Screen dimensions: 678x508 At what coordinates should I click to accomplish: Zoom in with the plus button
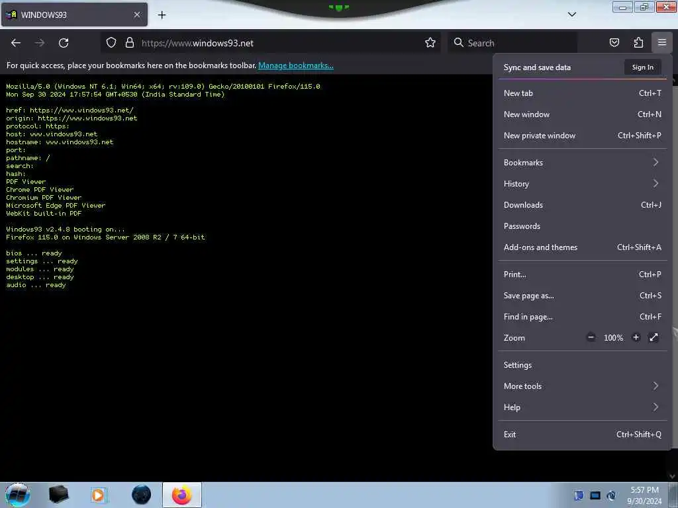636,337
